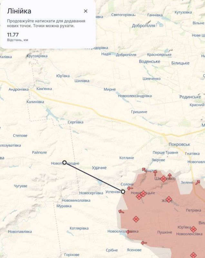Screen dimensions: 205x258
Task: Click the attack arrow over Новоєлизаветівка
Action: click(x=129, y=232)
